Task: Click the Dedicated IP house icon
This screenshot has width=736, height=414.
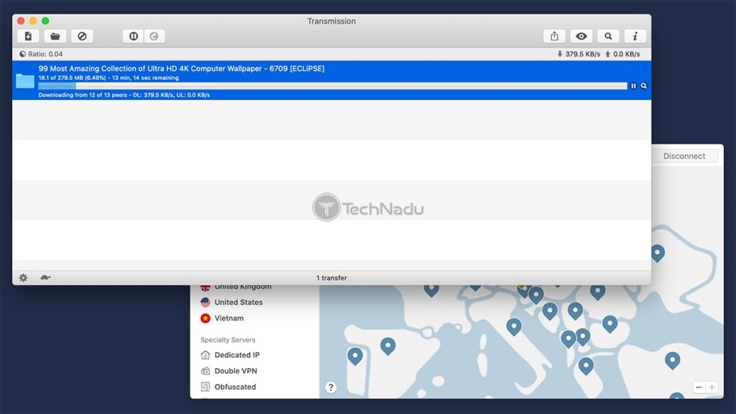Action: pos(205,355)
